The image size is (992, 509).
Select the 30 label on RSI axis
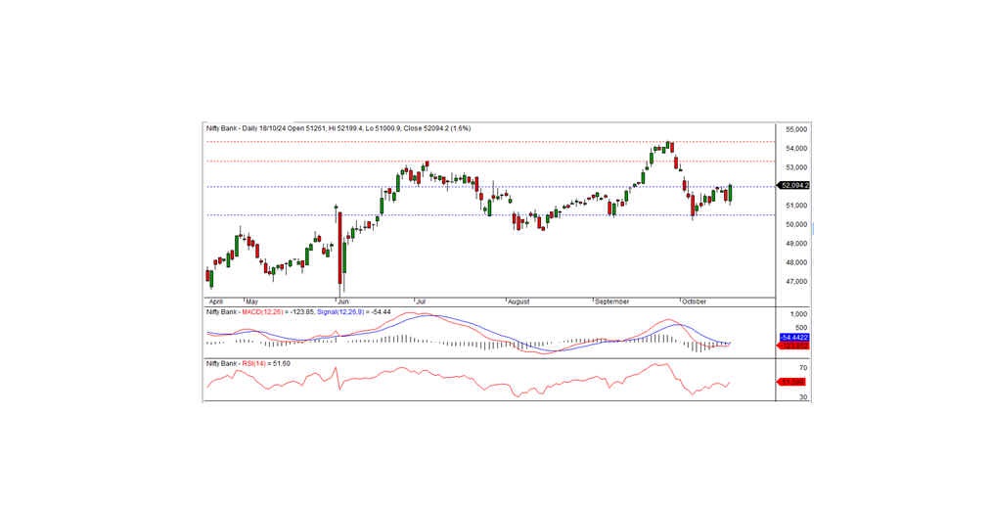coord(802,397)
